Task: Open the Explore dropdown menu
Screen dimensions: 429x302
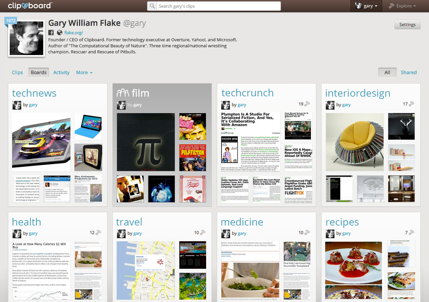Action: 402,6
